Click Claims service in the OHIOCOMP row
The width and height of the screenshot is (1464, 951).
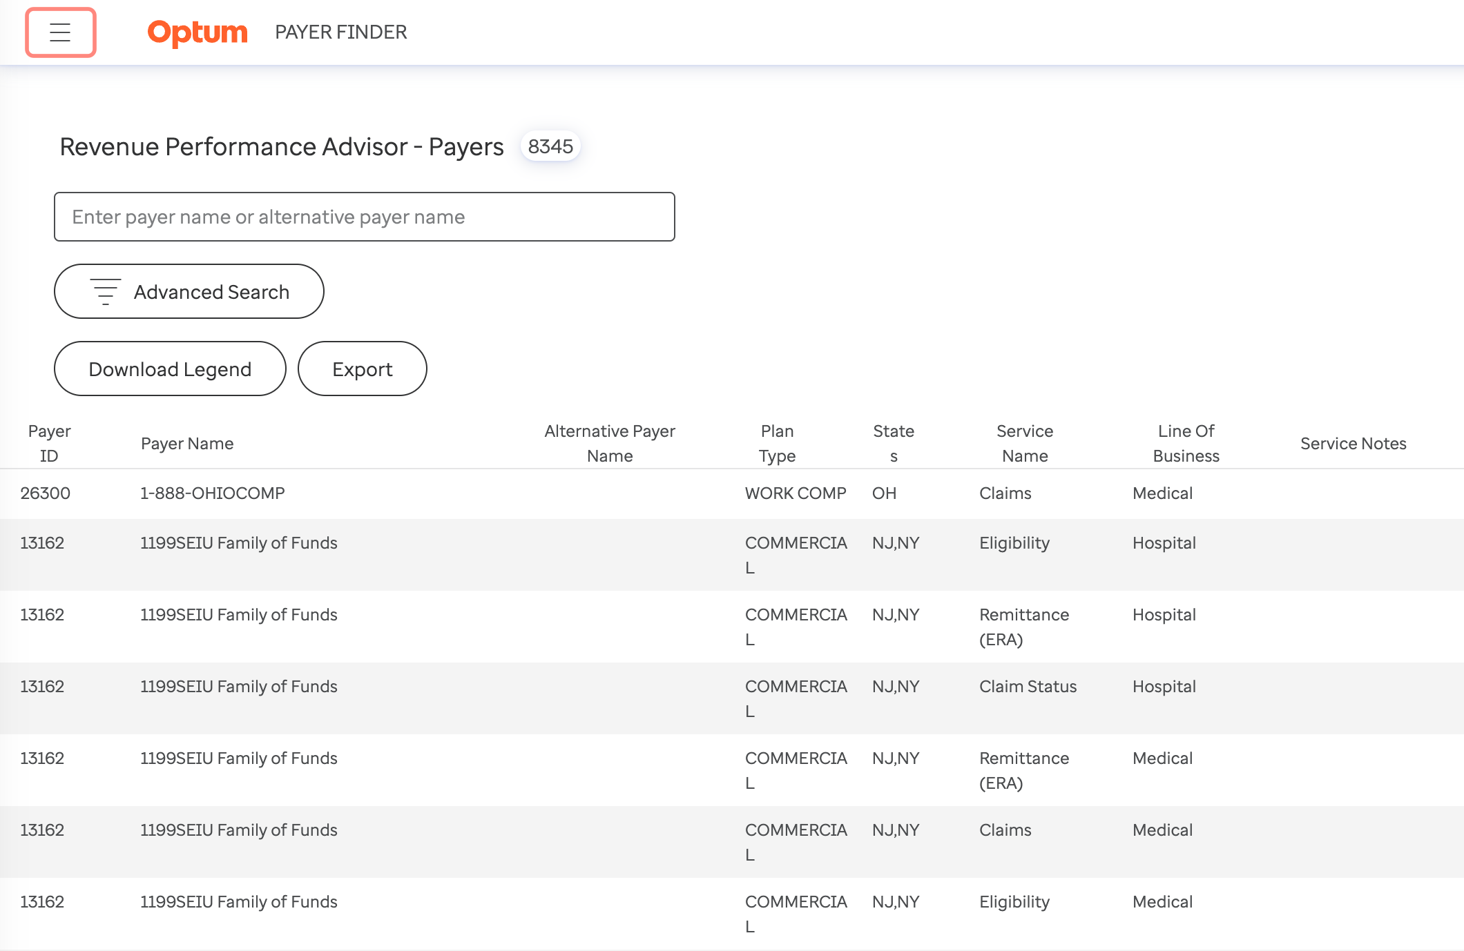(1005, 493)
